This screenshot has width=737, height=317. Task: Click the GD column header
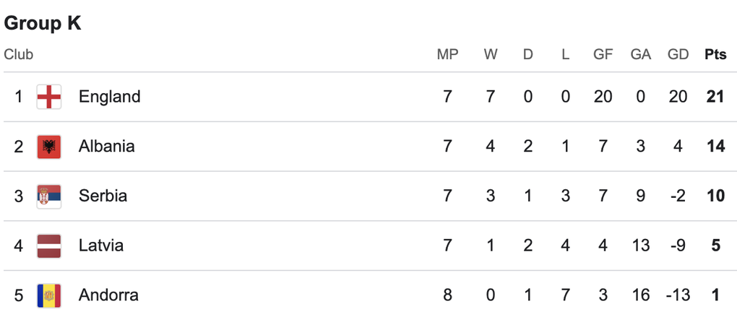(678, 55)
